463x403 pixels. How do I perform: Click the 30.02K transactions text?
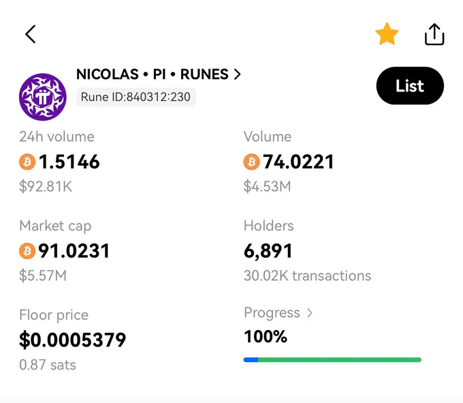[x=307, y=275]
